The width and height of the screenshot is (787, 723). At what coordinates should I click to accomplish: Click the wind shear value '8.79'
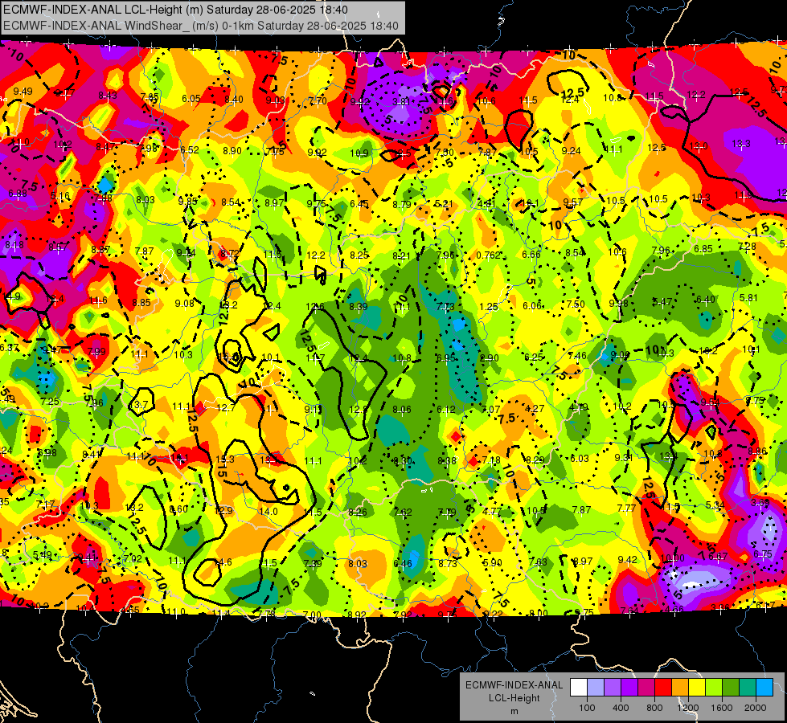[x=401, y=205]
